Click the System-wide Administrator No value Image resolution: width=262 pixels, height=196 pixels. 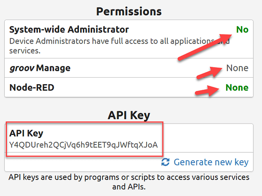tap(242, 30)
